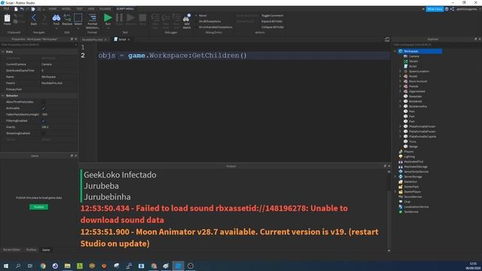Select the Lighting service in Explorer
Viewport: 482px width, 271px height.
click(409, 157)
